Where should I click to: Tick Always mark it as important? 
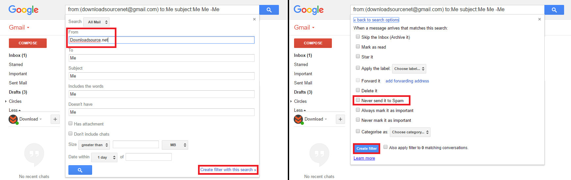[358, 110]
